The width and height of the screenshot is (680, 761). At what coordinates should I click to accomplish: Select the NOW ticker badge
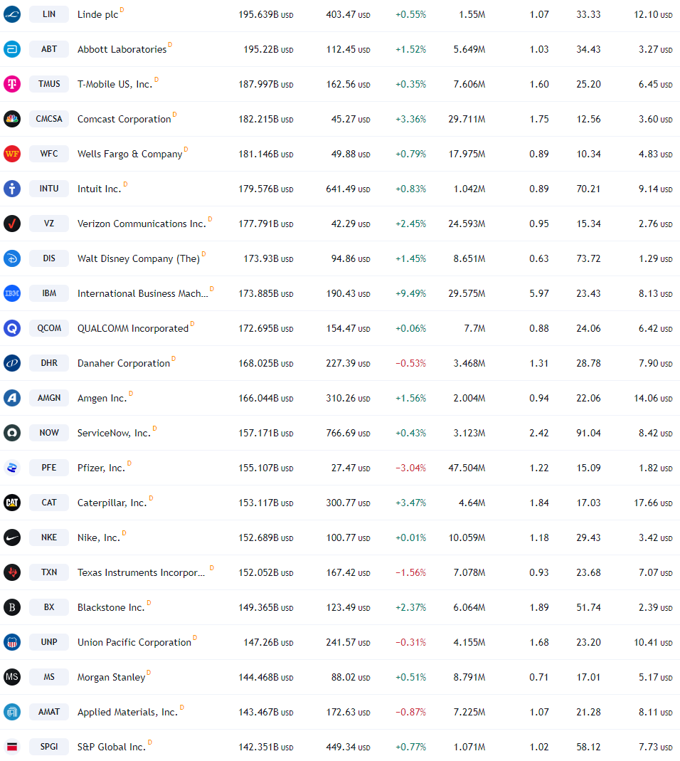(x=49, y=432)
